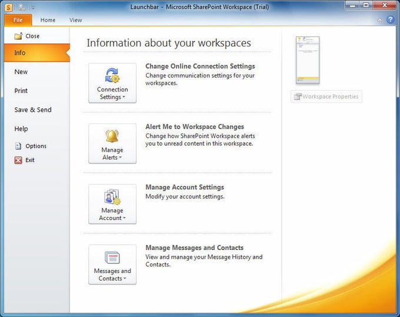Click the Close folder icon in sidebar

tap(18, 36)
